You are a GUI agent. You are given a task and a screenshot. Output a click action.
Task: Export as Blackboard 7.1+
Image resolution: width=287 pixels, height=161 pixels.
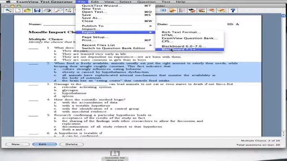tap(189, 49)
